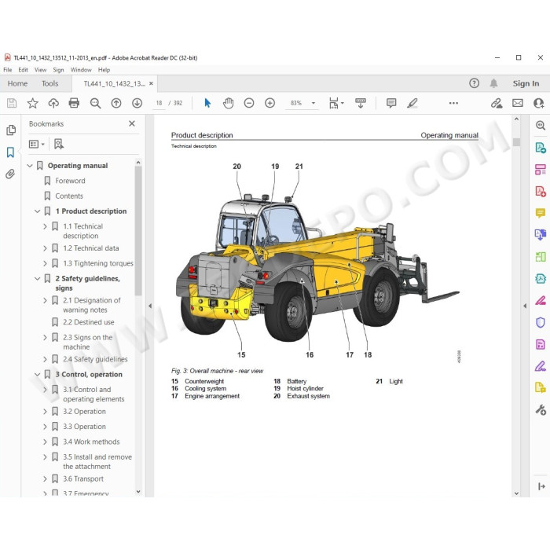Expand tools pane with bottom arrow
550x550 pixels.
click(x=541, y=486)
